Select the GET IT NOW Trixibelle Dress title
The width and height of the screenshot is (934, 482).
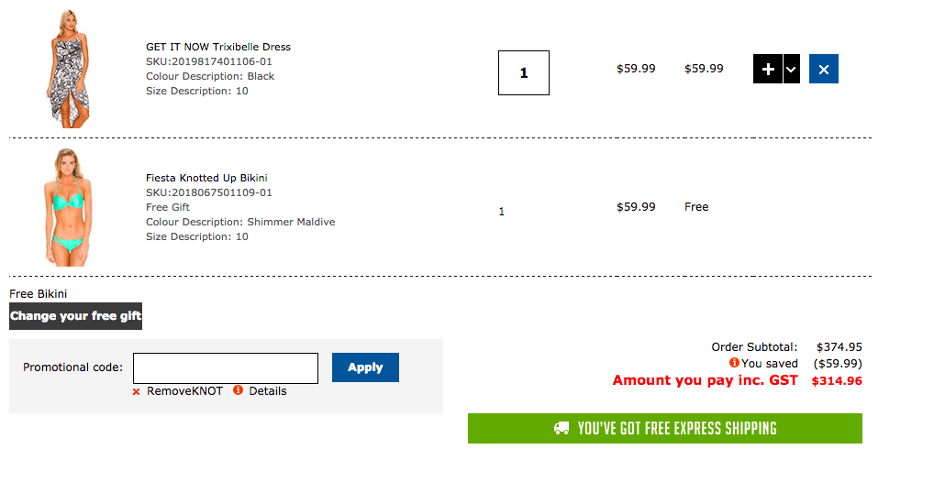pyautogui.click(x=218, y=47)
